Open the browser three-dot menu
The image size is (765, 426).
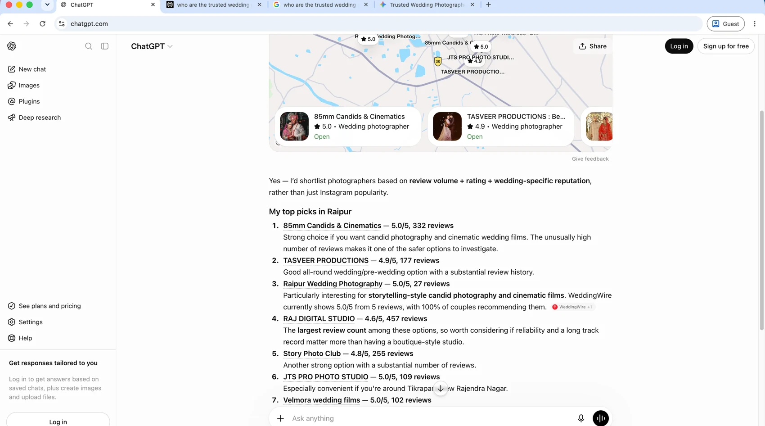coord(755,24)
